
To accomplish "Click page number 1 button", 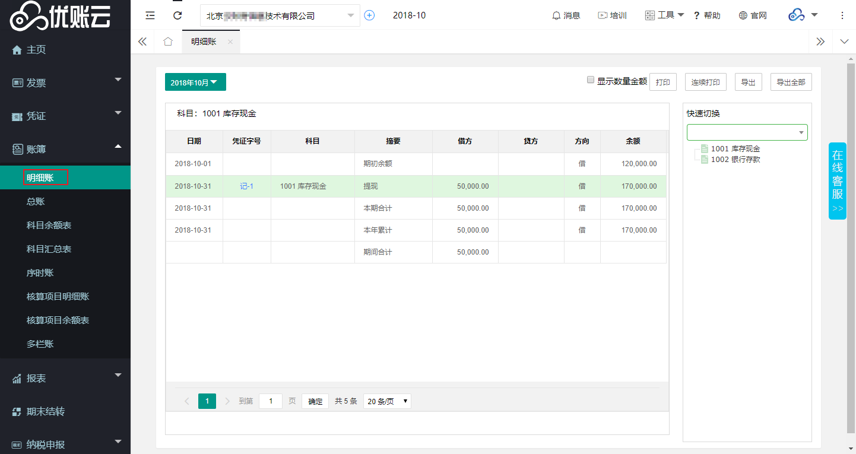I will [x=207, y=401].
